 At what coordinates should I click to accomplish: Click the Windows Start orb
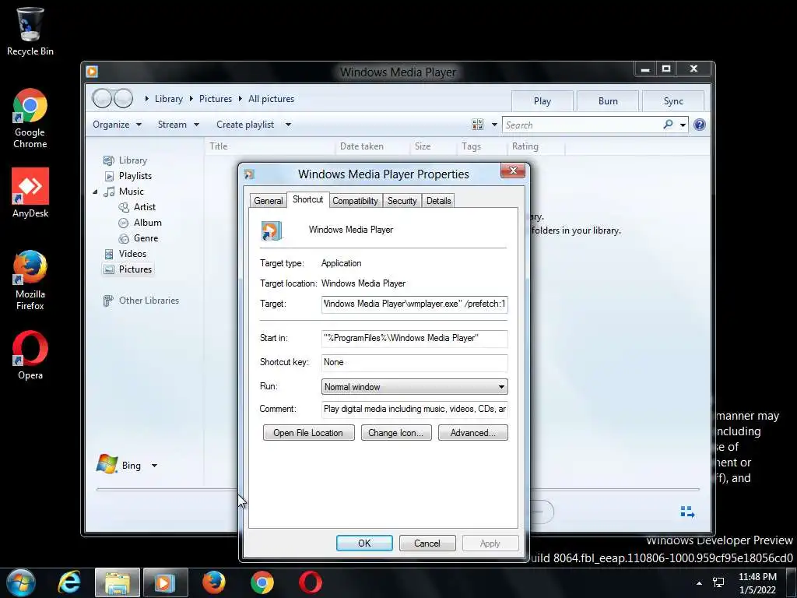click(x=21, y=582)
